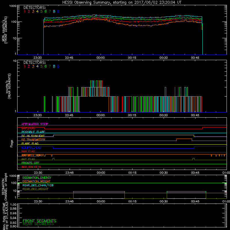Click 0.98 value on livetime axis
The height and width of the screenshot is (230, 230).
tap(13, 209)
